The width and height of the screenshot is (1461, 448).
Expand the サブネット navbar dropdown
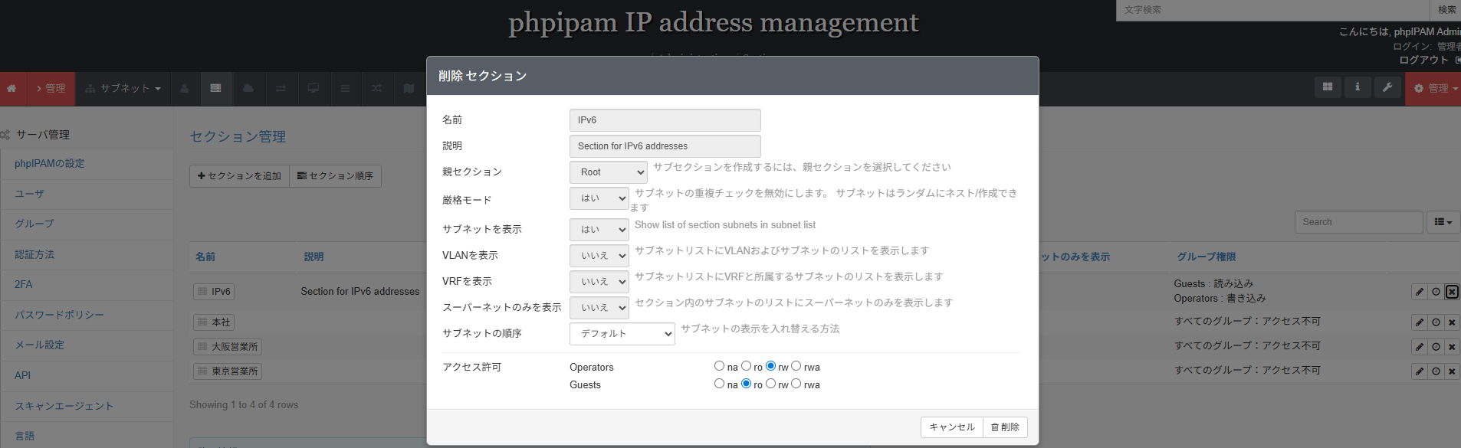pos(123,89)
